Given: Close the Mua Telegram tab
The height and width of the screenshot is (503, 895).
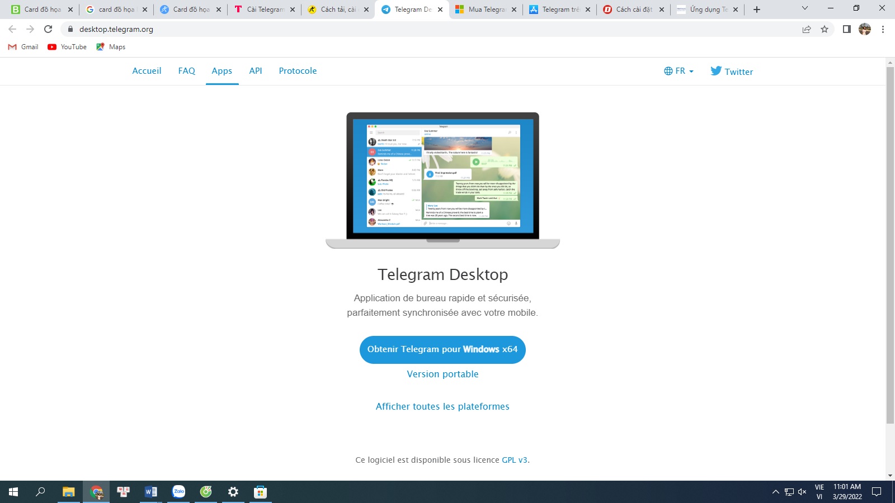Looking at the screenshot, I should pyautogui.click(x=514, y=10).
